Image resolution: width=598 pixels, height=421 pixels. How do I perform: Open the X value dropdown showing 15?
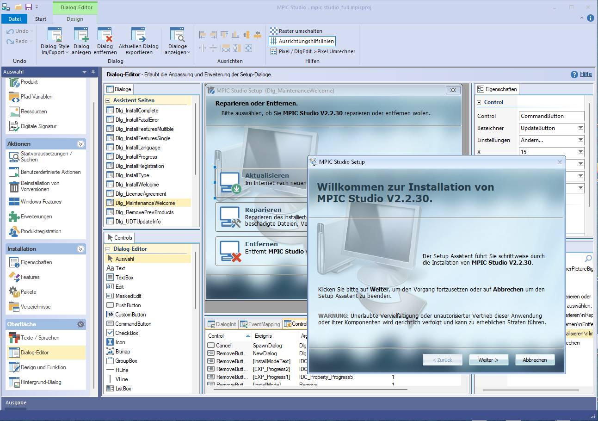click(x=580, y=152)
